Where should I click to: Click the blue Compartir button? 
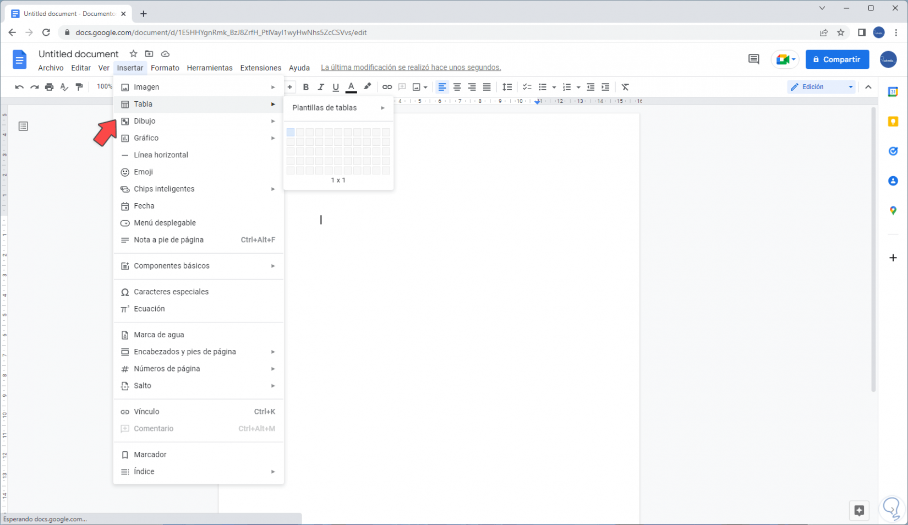837,59
